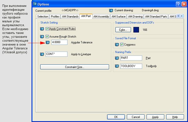Screen dimensions: 188x122
Task: Open the title bar question mark help
Action: 178,4
